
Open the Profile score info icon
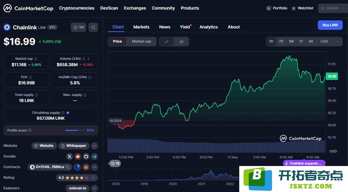point(30,130)
